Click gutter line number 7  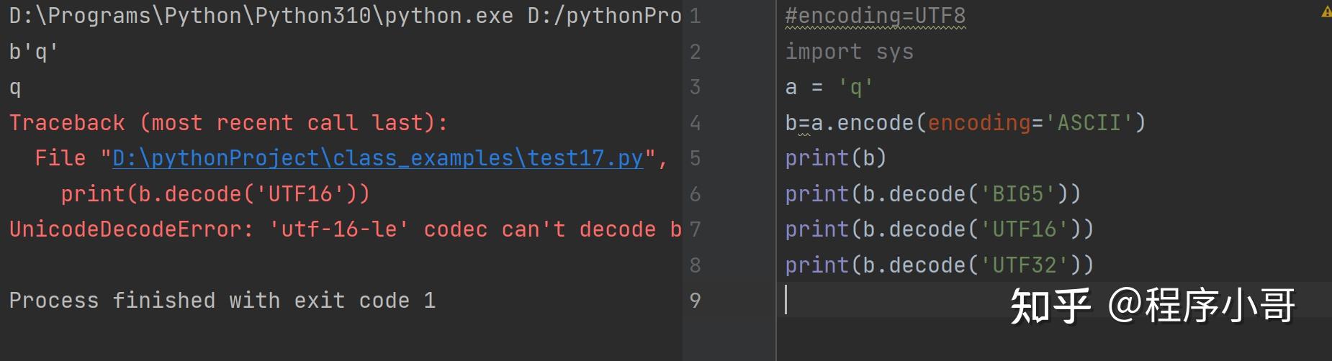[x=695, y=229]
